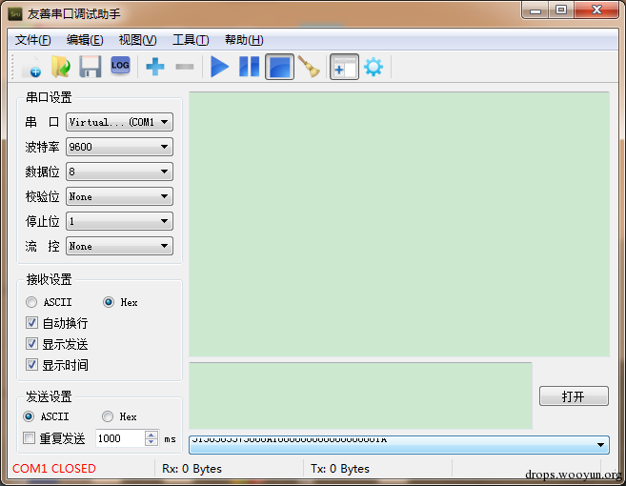Enable the 重复发送 checkbox
The image size is (626, 486).
30,438
